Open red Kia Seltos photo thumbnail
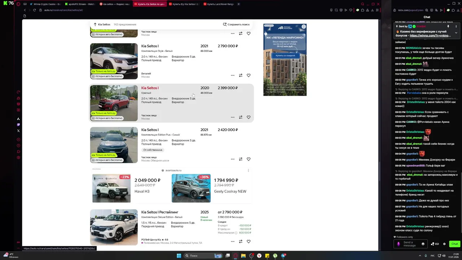462x260 pixels. (114, 103)
